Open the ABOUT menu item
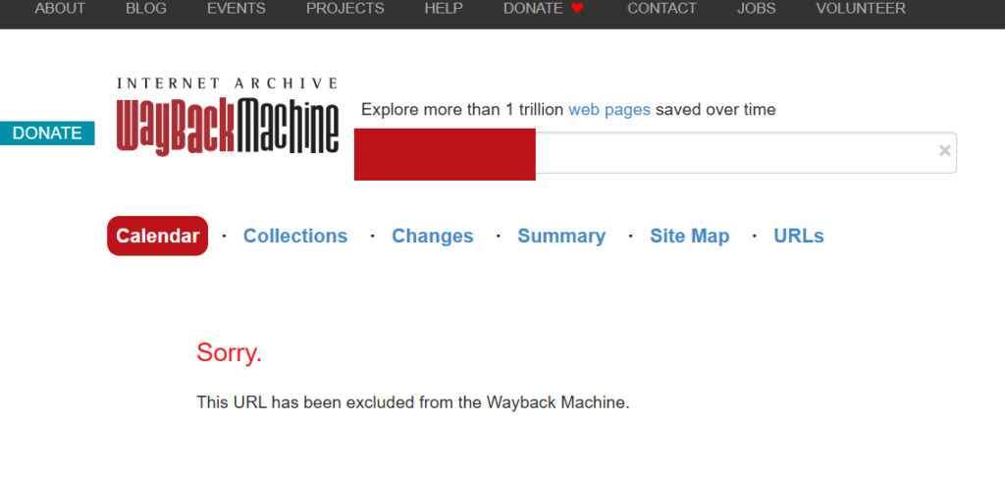The height and width of the screenshot is (478, 1005). (x=60, y=8)
